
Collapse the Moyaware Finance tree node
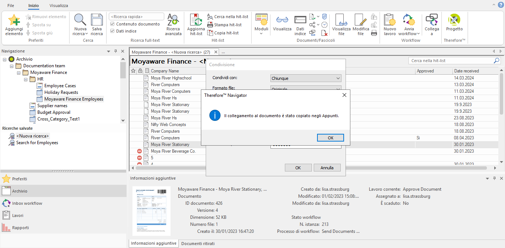coord(19,72)
